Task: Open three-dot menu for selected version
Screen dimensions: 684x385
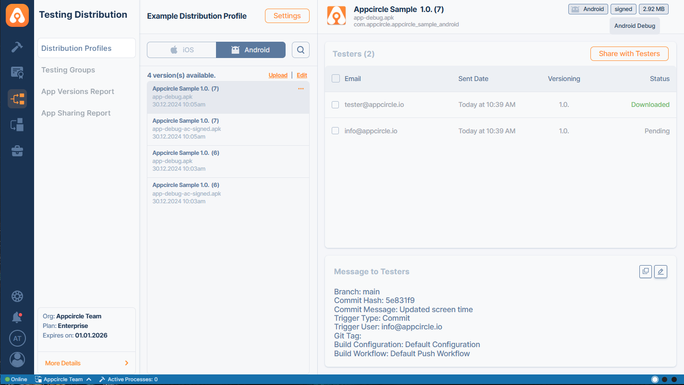Action: click(x=301, y=89)
